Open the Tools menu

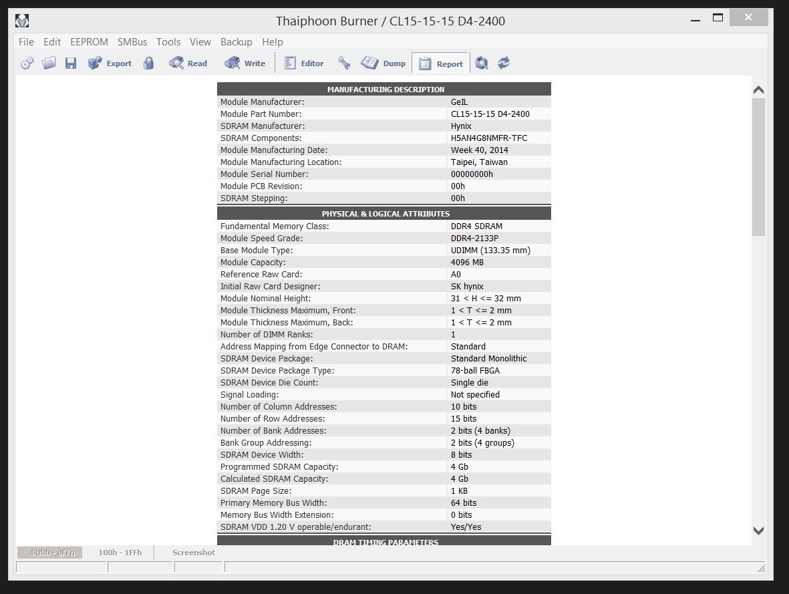point(168,42)
